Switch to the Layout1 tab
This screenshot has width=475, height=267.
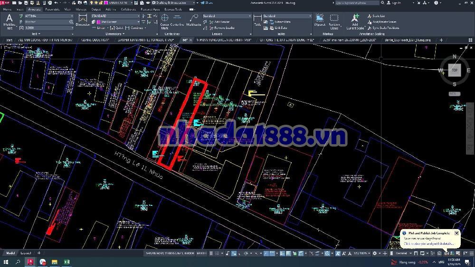(26, 253)
